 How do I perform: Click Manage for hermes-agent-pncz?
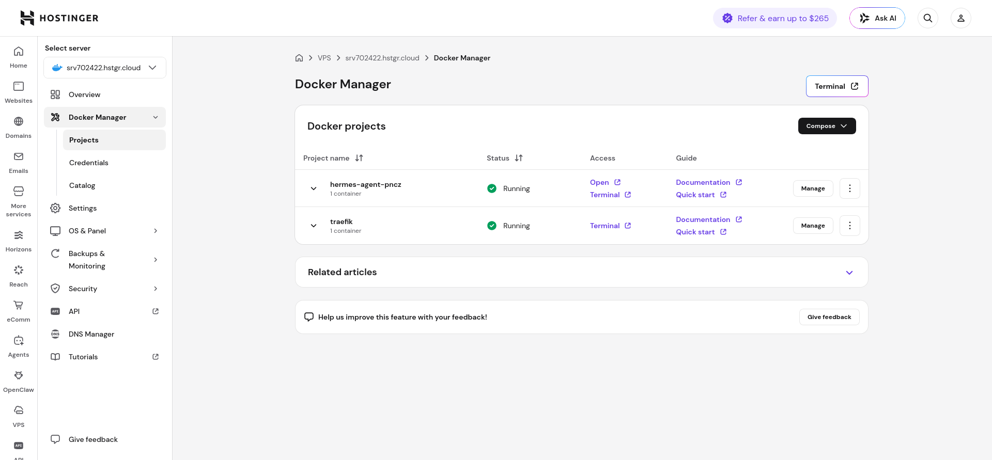click(813, 188)
